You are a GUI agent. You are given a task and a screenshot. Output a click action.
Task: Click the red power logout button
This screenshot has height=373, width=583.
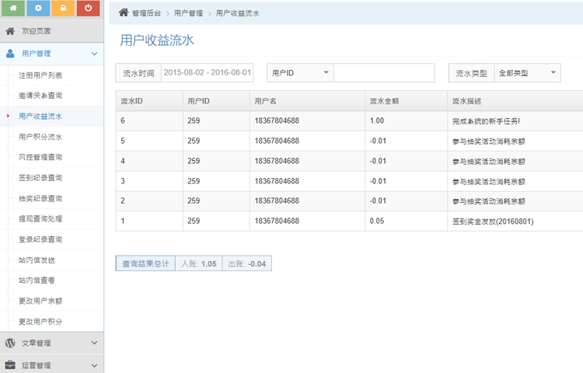click(x=88, y=8)
